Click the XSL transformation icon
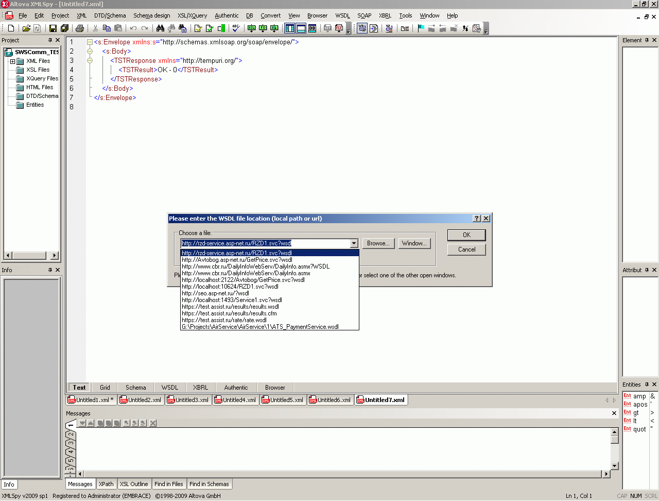This screenshot has height=501, width=659. coord(251,28)
